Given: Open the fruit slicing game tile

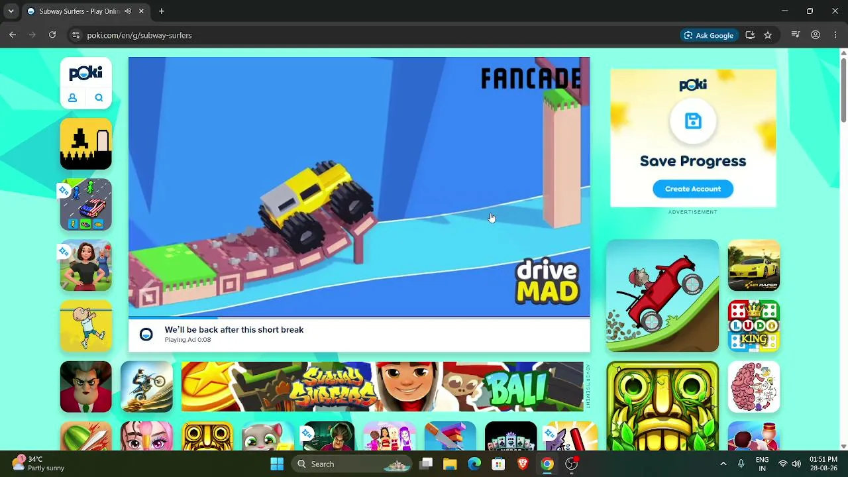Looking at the screenshot, I should tap(86, 436).
